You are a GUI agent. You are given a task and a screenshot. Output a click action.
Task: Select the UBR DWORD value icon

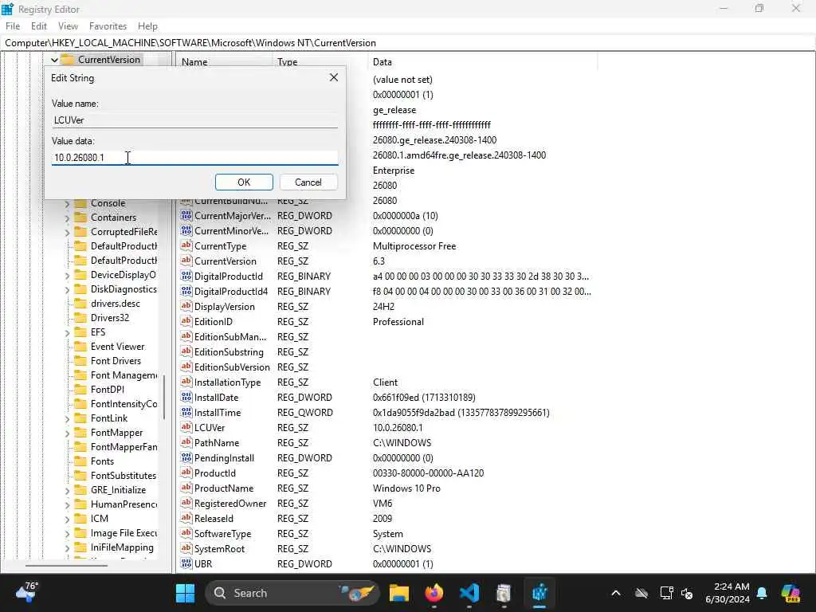[186, 563]
